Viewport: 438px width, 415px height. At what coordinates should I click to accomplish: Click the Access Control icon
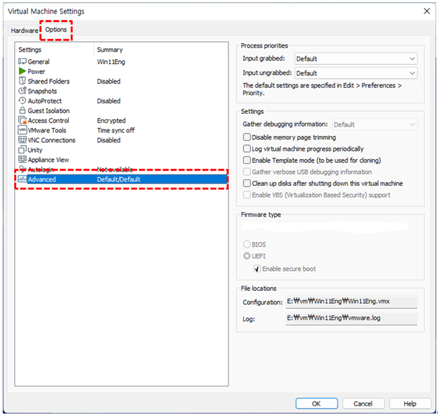22,120
